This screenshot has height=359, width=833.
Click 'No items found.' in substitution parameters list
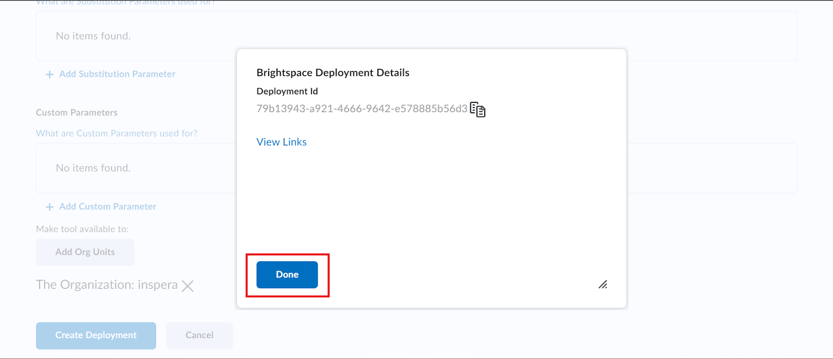pyautogui.click(x=93, y=36)
